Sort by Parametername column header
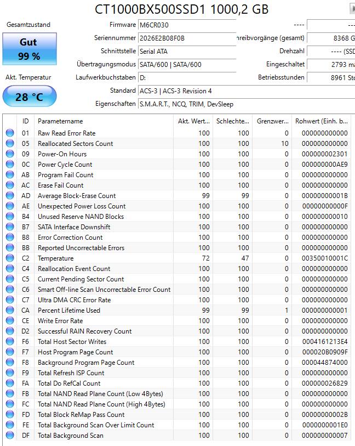The image size is (355, 446). click(x=104, y=121)
